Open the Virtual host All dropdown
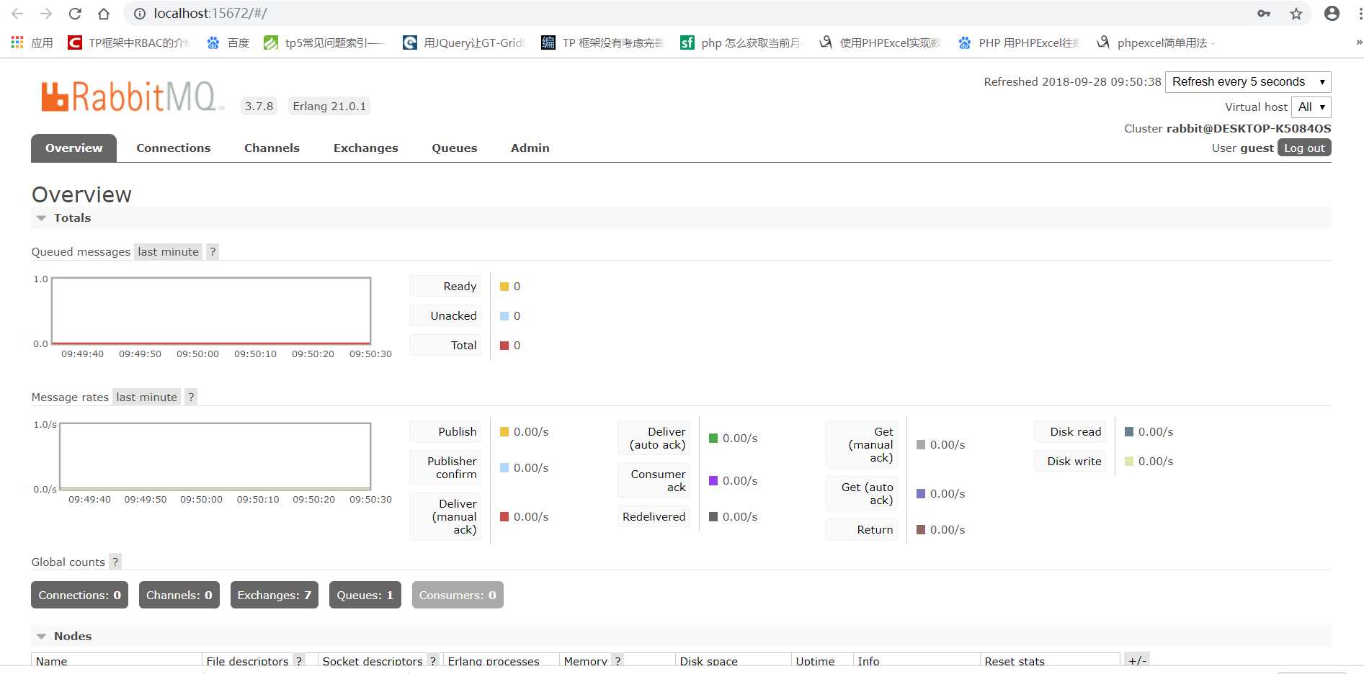 click(x=1311, y=107)
